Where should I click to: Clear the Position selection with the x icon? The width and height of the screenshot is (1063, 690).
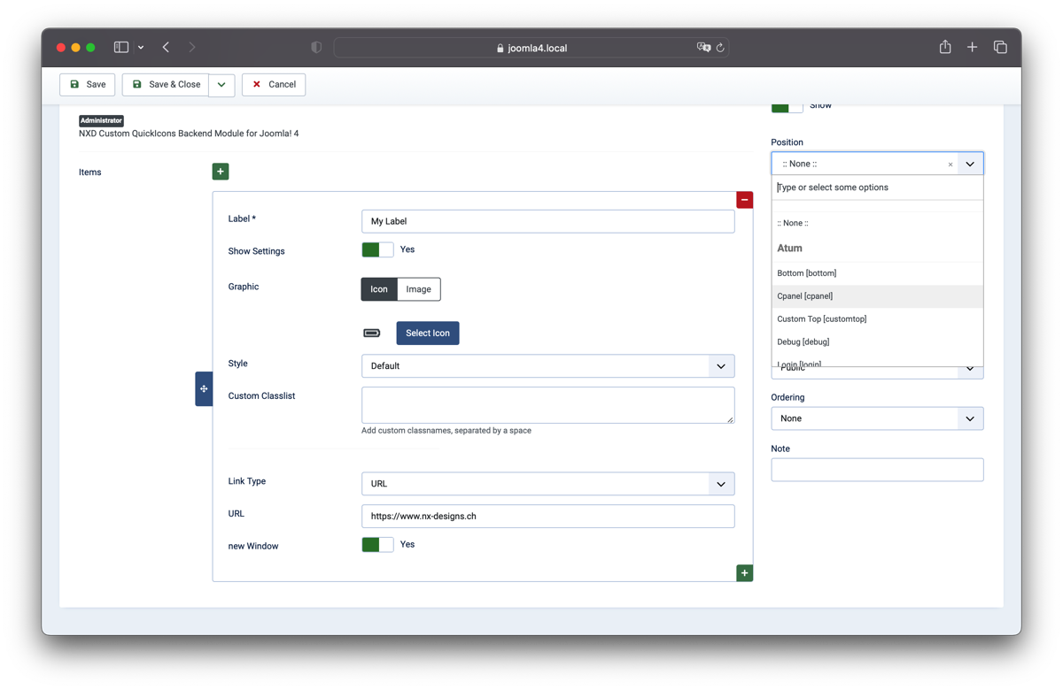click(950, 165)
